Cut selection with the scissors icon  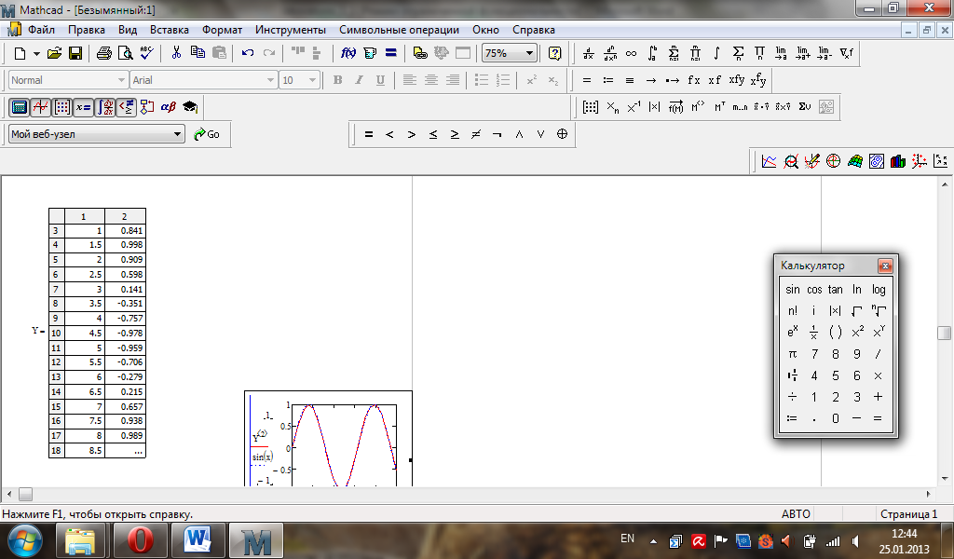click(176, 53)
